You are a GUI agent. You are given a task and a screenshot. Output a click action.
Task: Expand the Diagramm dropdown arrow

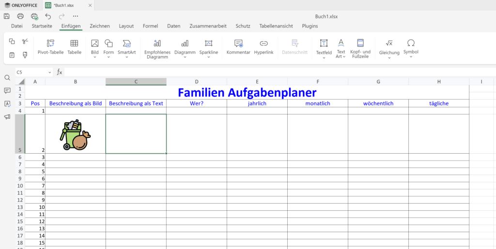tap(185, 58)
